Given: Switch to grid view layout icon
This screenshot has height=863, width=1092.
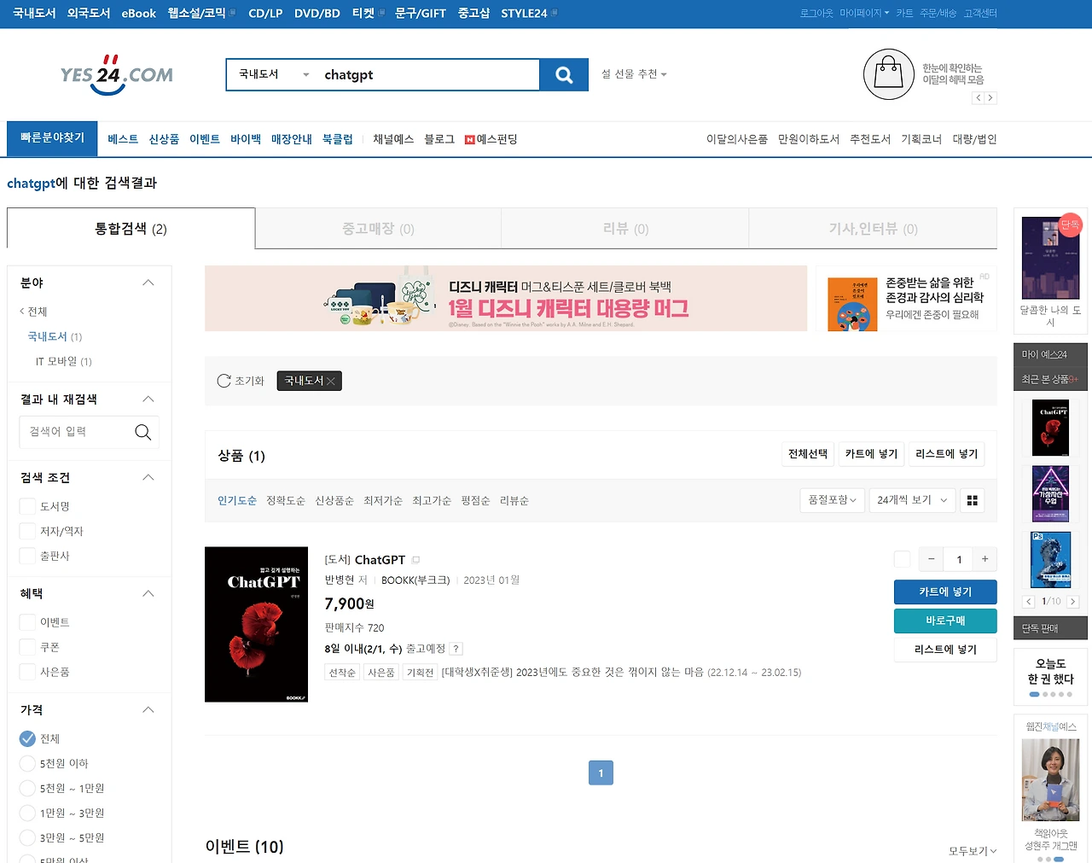Looking at the screenshot, I should (x=973, y=500).
